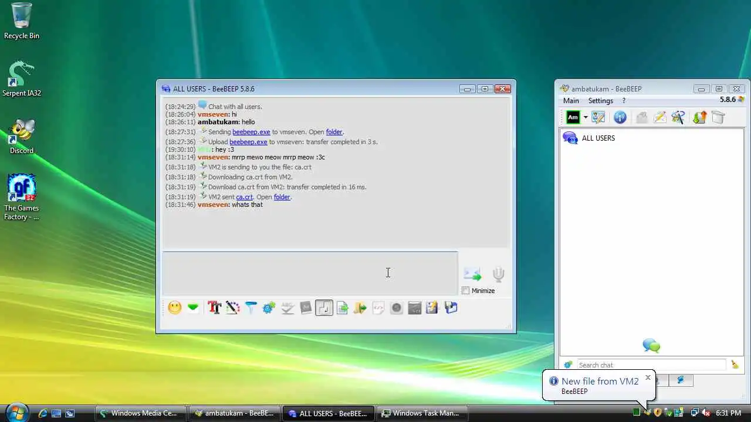
Task: Select the ALL USERS chat entry
Action: pyautogui.click(x=651, y=138)
